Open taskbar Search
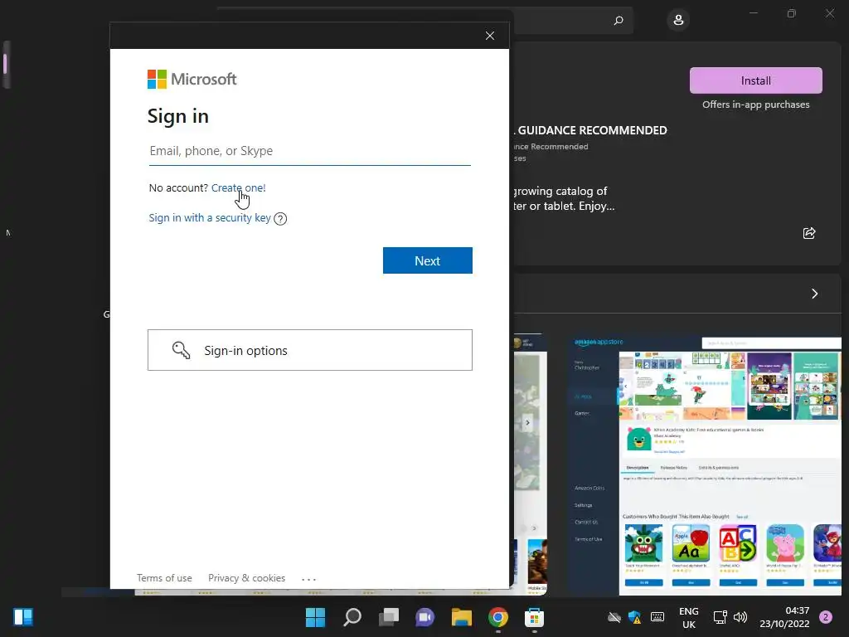Viewport: 849px width, 637px height. pyautogui.click(x=352, y=617)
